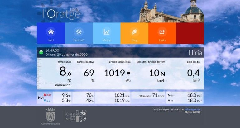Open the inforatge.com link
This screenshot has width=240, height=128.
click(192, 109)
